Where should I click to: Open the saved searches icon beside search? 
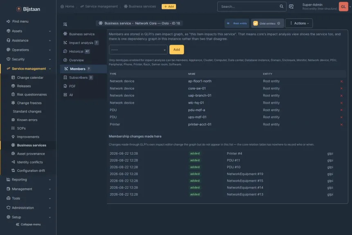click(291, 7)
